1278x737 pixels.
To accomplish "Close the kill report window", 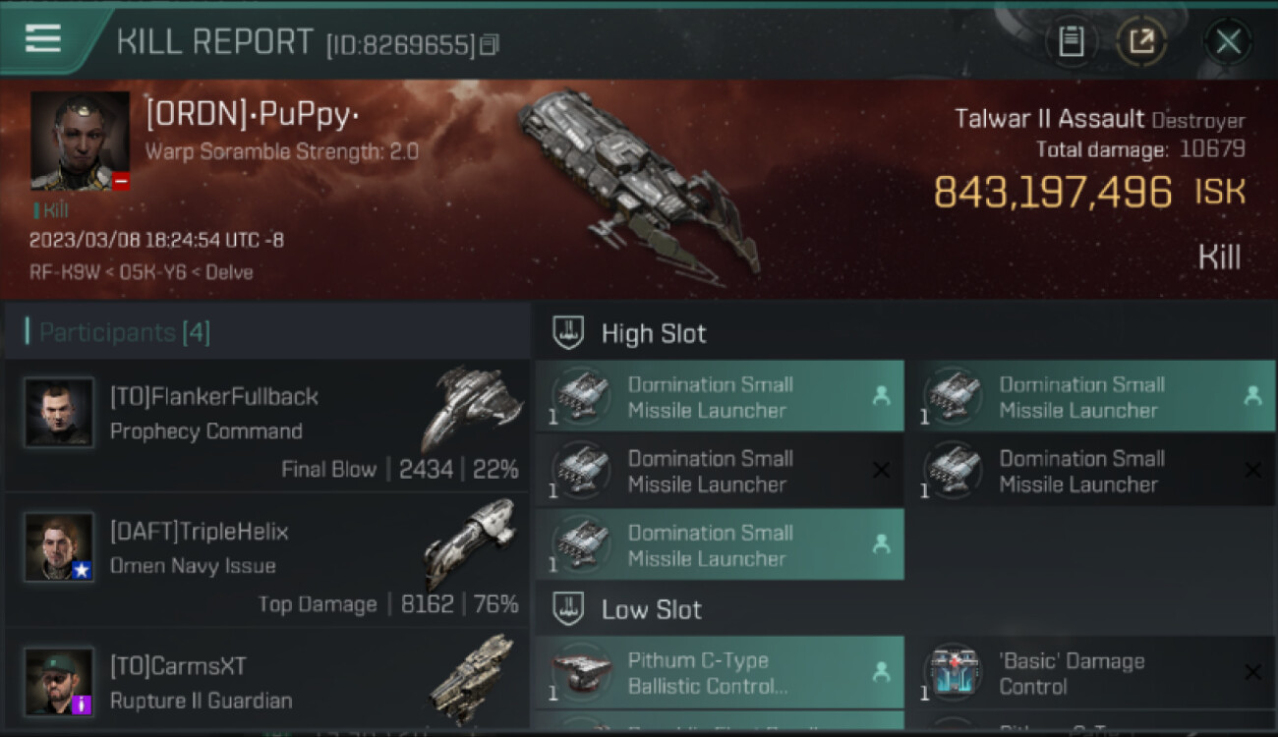I will click(x=1228, y=42).
